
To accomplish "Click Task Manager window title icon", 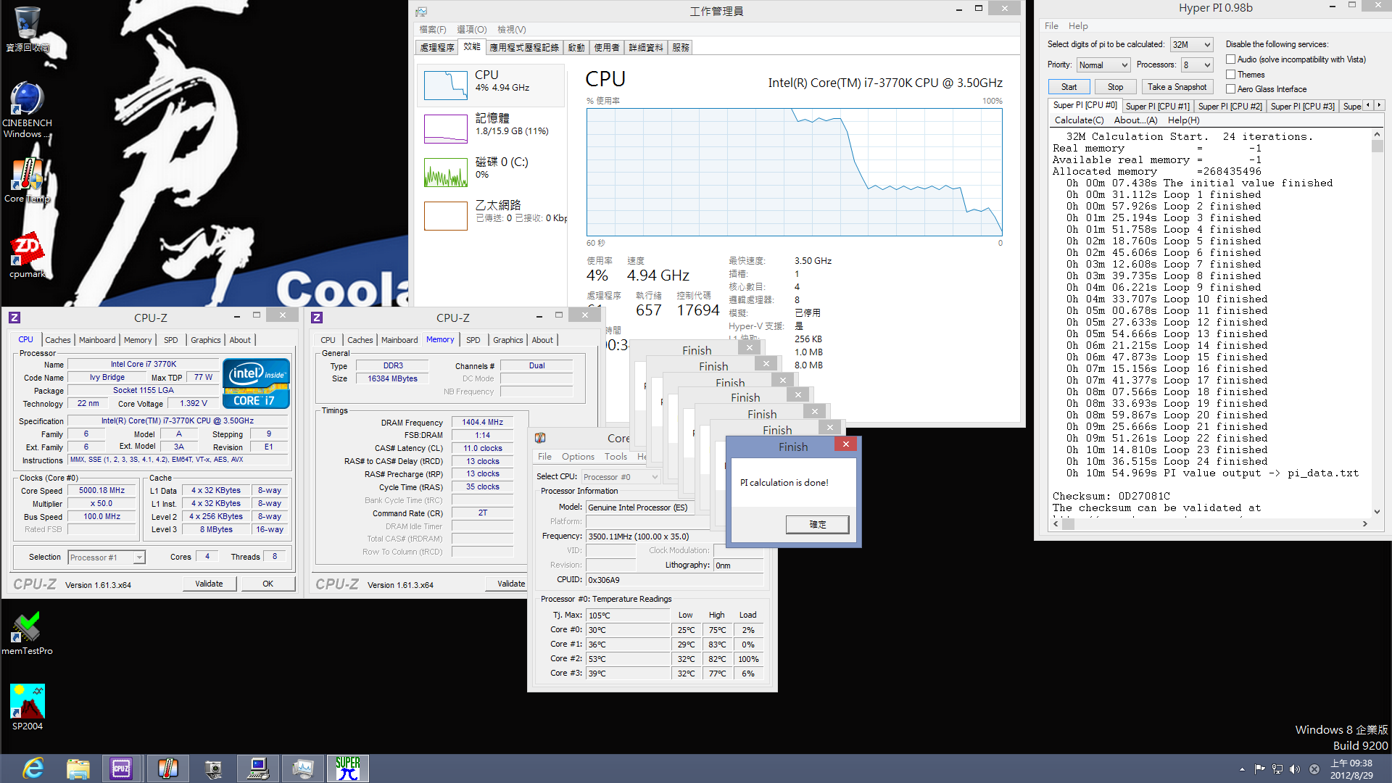I will coord(421,12).
